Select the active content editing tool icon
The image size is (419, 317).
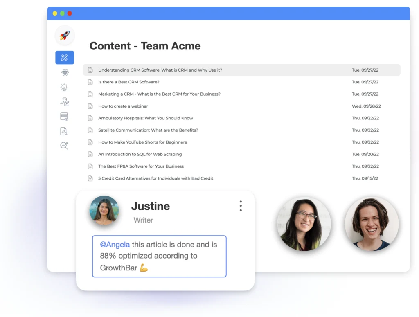[64, 57]
